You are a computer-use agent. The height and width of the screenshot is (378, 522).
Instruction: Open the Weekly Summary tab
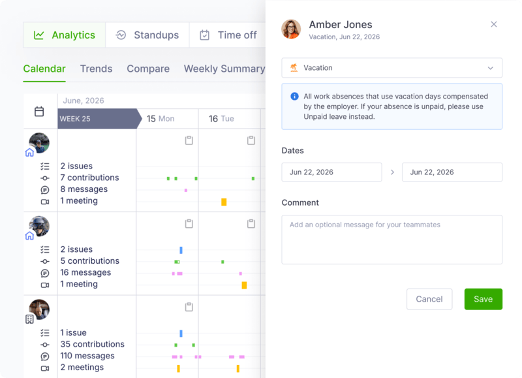tap(224, 69)
